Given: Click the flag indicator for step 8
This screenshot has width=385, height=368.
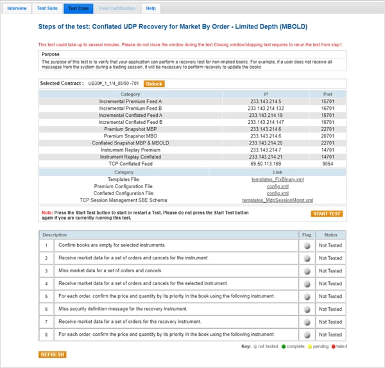Looking at the screenshot, I should pyautogui.click(x=307, y=334).
